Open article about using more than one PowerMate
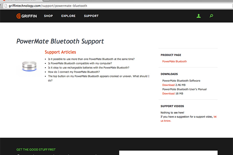Viewport: 233px width, 155px height. 91,59
